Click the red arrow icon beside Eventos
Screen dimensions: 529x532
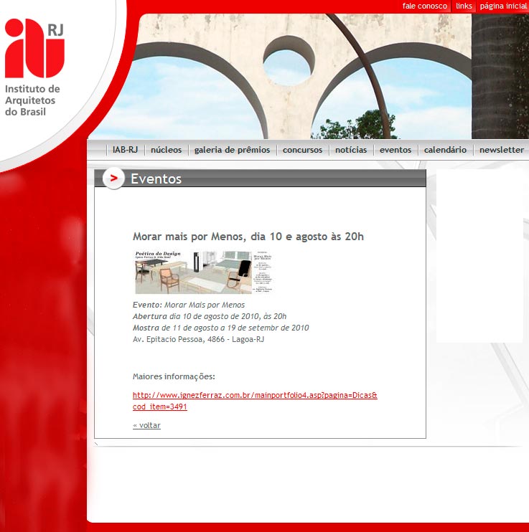tap(113, 178)
